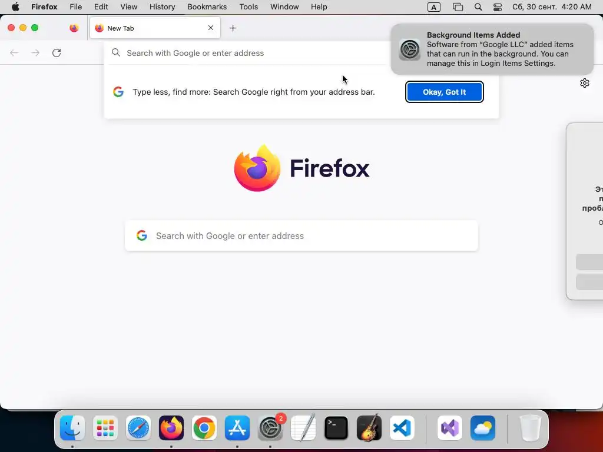Open TextEdit from the Dock
Image resolution: width=603 pixels, height=452 pixels.
[303, 428]
